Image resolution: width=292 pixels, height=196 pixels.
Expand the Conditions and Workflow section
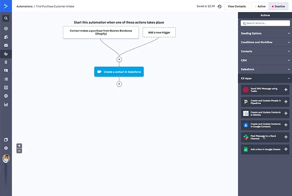pos(265,42)
